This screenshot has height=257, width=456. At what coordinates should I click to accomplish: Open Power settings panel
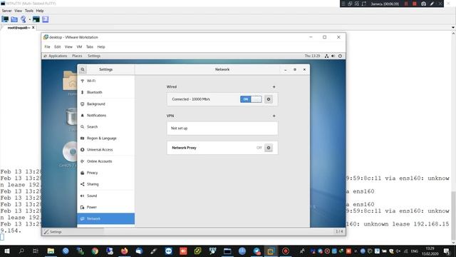[x=106, y=207]
